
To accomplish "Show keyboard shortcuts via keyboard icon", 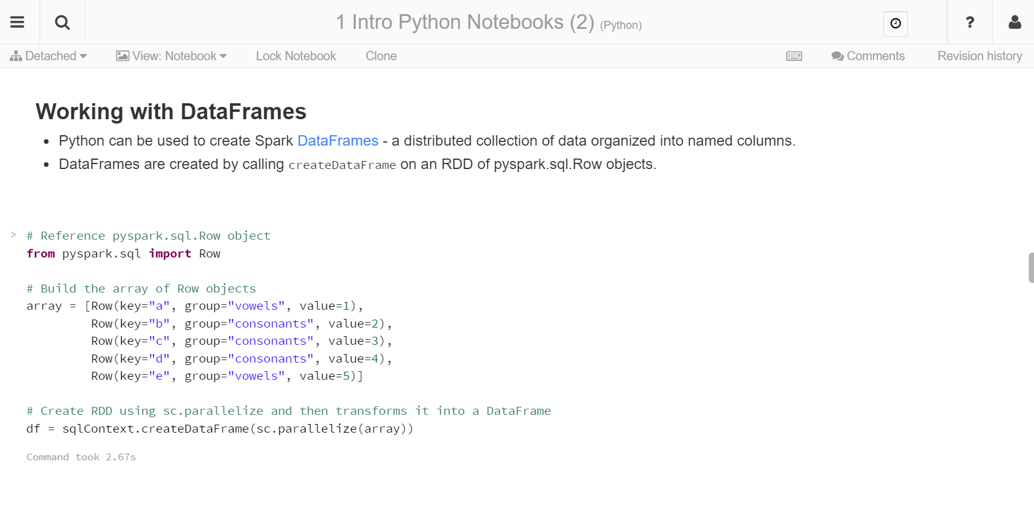I will pos(794,56).
